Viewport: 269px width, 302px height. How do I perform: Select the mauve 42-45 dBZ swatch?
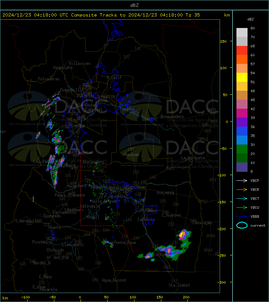coord(242,104)
